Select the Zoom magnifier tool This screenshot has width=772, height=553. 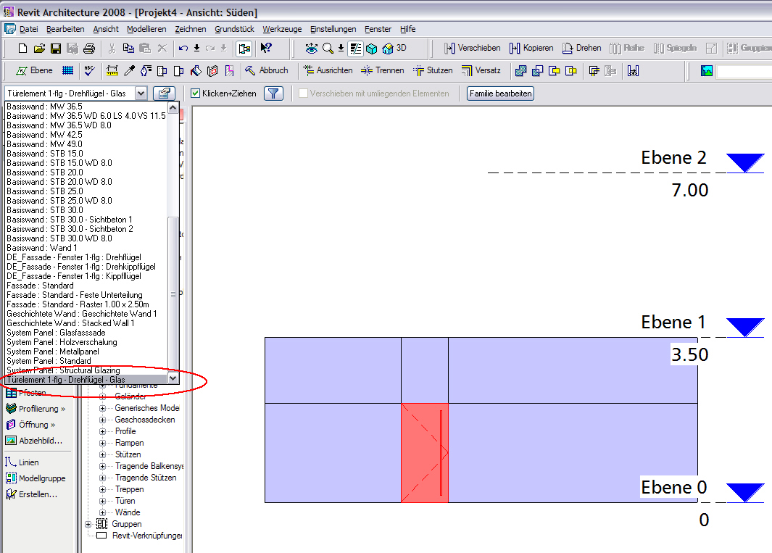tap(328, 49)
